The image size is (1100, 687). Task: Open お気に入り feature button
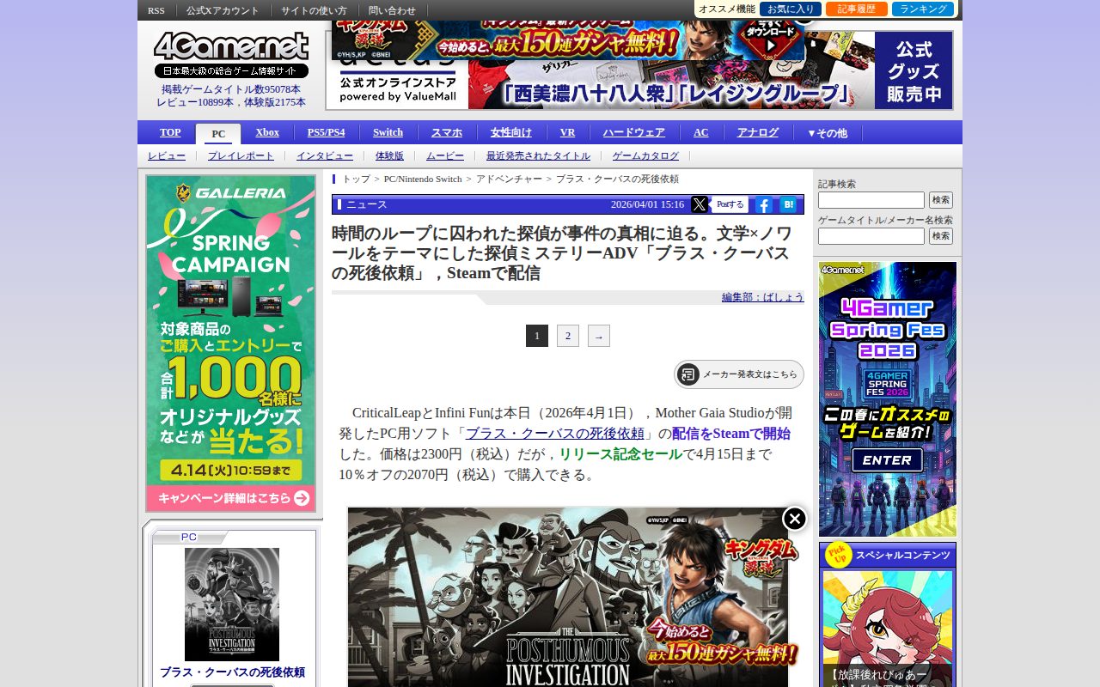tap(791, 9)
